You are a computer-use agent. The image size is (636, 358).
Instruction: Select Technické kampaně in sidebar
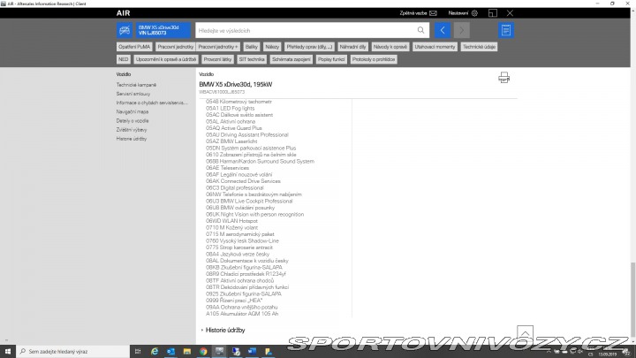click(137, 84)
